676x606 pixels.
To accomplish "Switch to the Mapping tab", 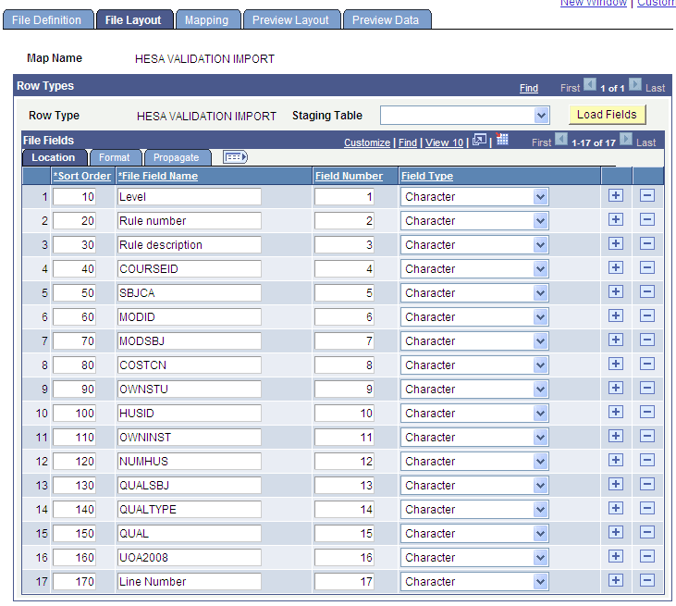I will click(207, 19).
